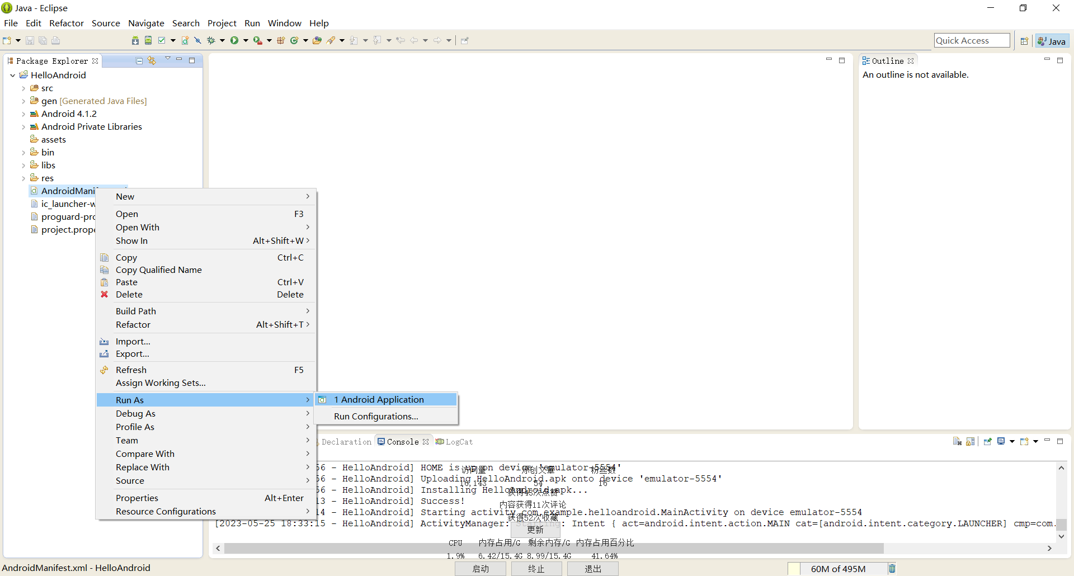Click the New file toolbar icon
Screen dimensions: 1074x576
point(7,40)
